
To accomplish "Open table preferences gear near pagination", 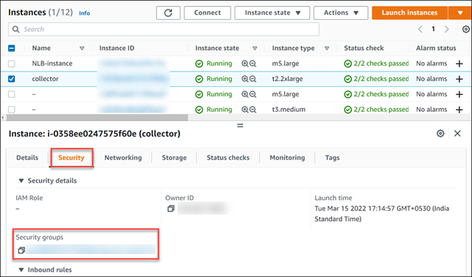I will [x=466, y=29].
